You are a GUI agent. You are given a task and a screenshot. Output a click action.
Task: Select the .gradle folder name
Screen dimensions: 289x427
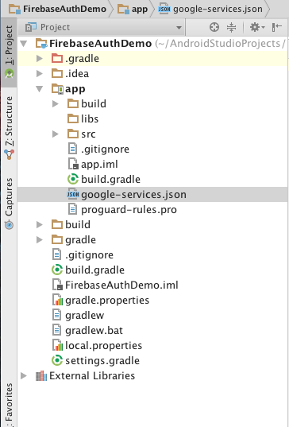coord(82,59)
